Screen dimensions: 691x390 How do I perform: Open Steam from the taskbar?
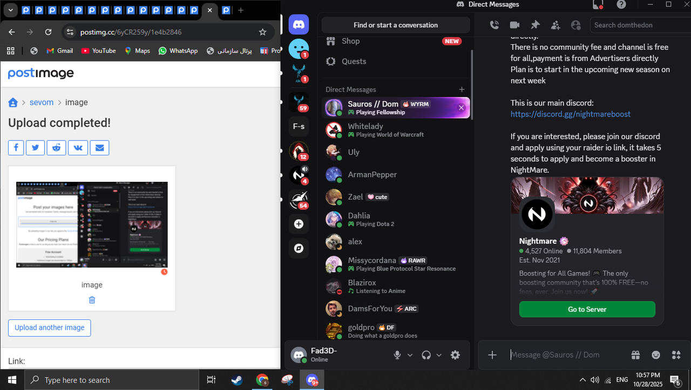click(237, 380)
